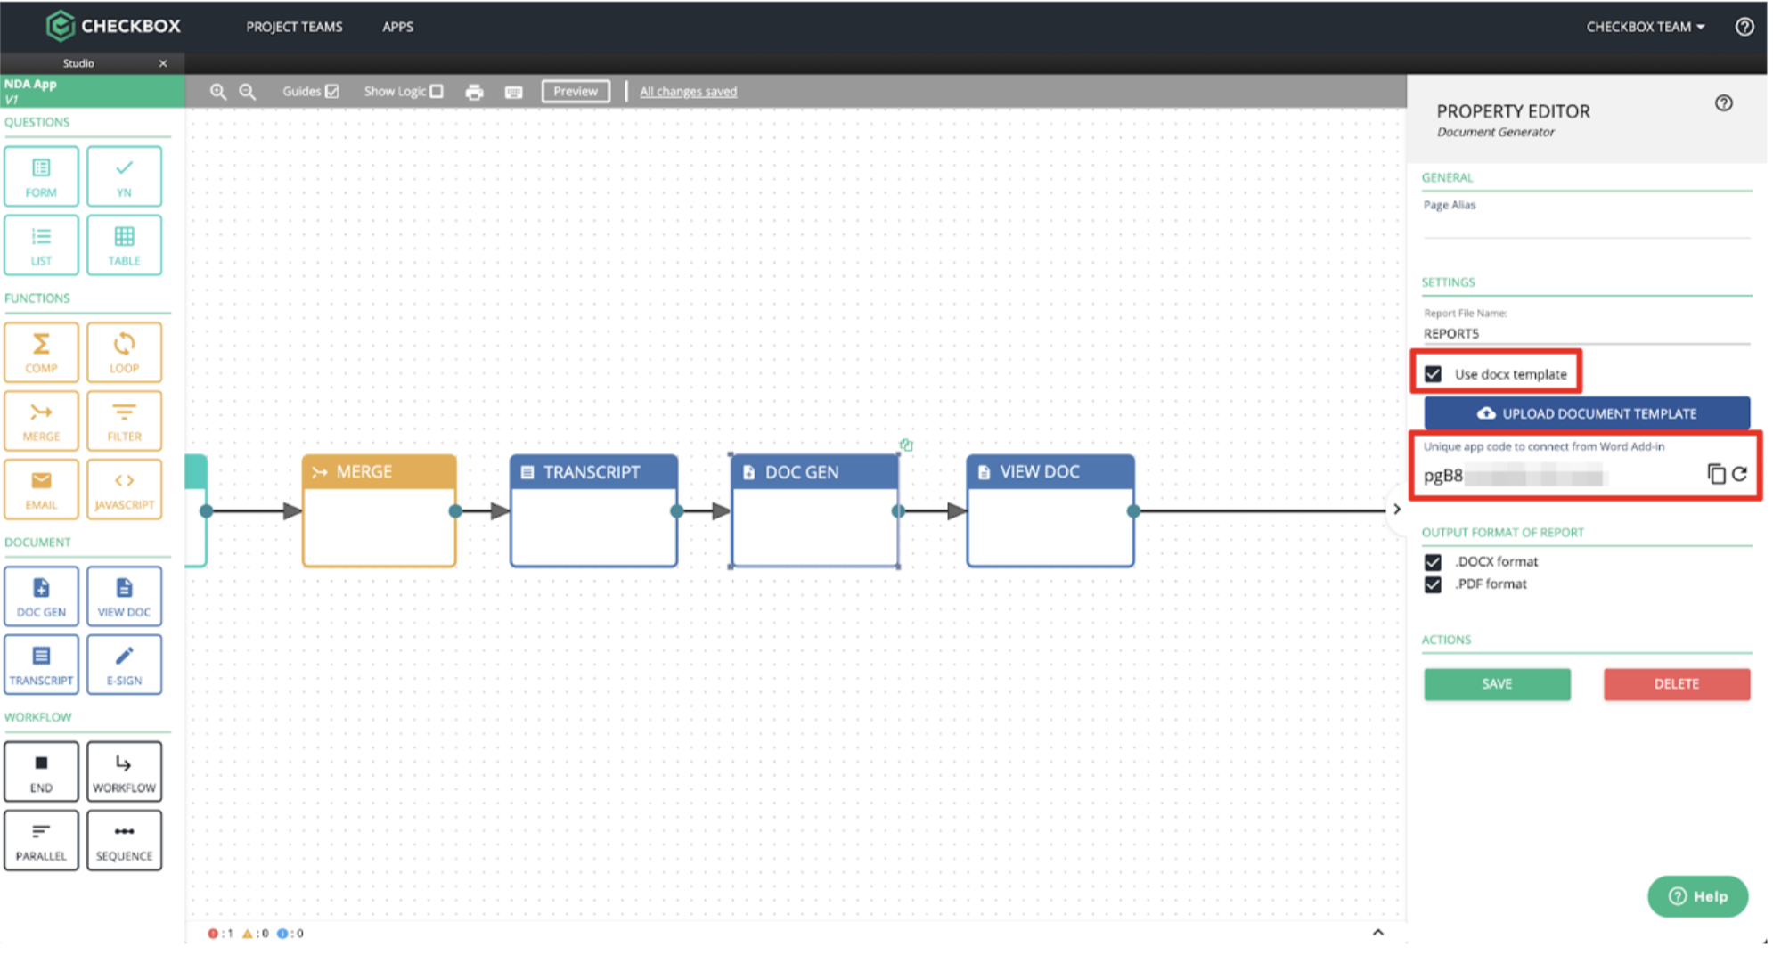
Task: Select the JAVASCRIPT function block
Action: tap(124, 489)
